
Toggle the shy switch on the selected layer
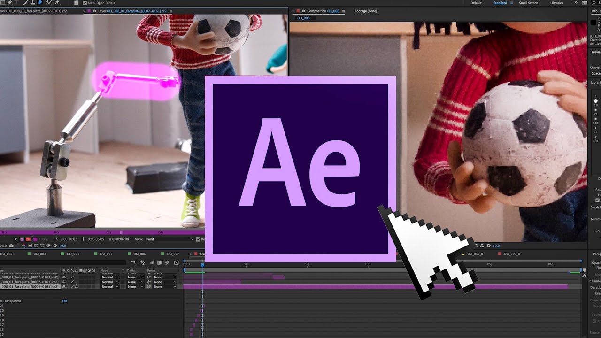(x=64, y=287)
